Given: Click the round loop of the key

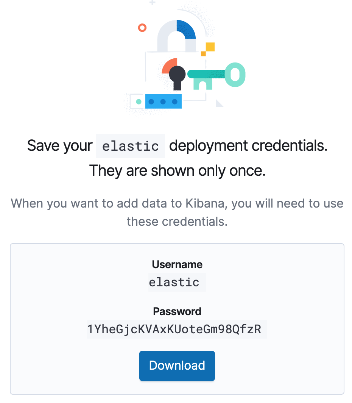Looking at the screenshot, I should 235,75.
